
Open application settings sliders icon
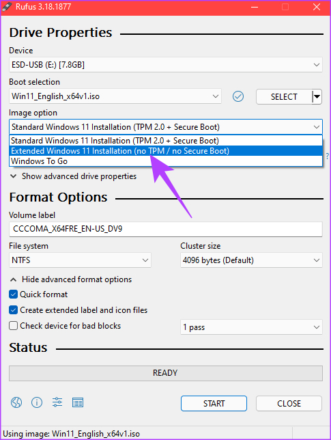click(x=57, y=402)
